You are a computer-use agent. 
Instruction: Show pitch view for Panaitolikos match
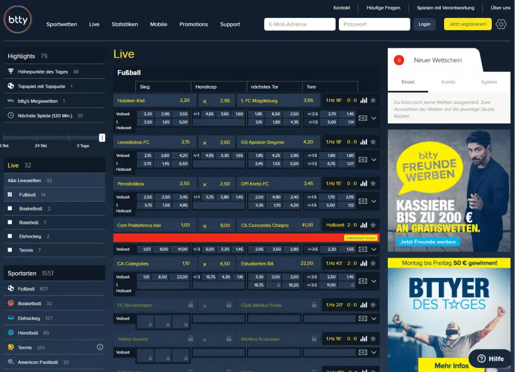tap(363, 201)
